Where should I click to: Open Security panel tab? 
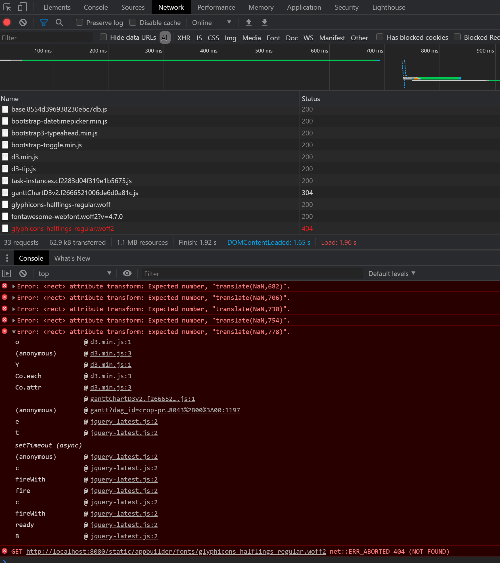346,7
